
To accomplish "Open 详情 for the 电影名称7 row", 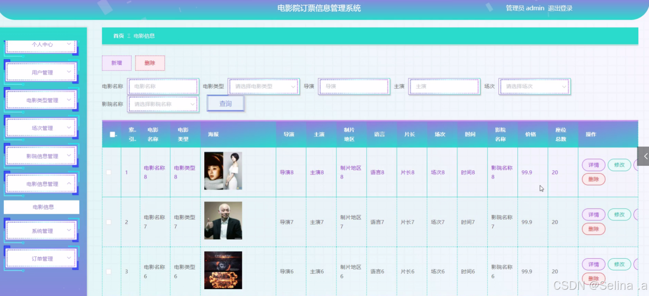I will click(x=593, y=215).
